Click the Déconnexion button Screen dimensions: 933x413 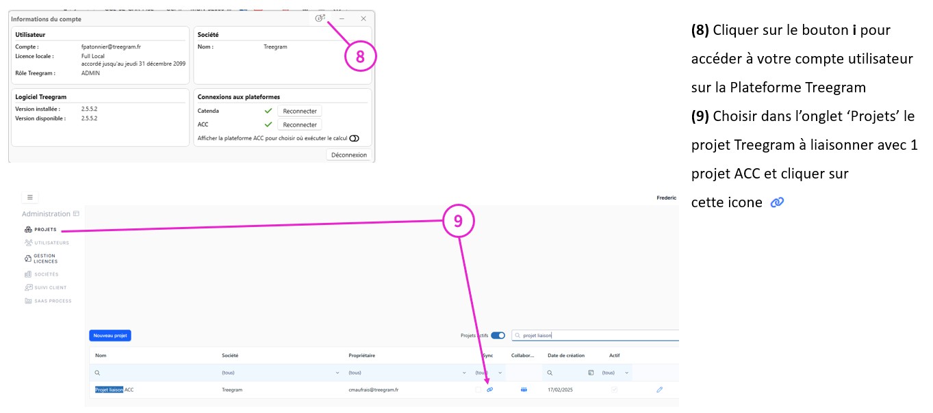pyautogui.click(x=349, y=155)
